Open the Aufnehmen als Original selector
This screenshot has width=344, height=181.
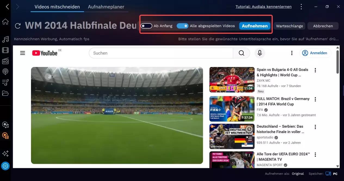(298, 174)
